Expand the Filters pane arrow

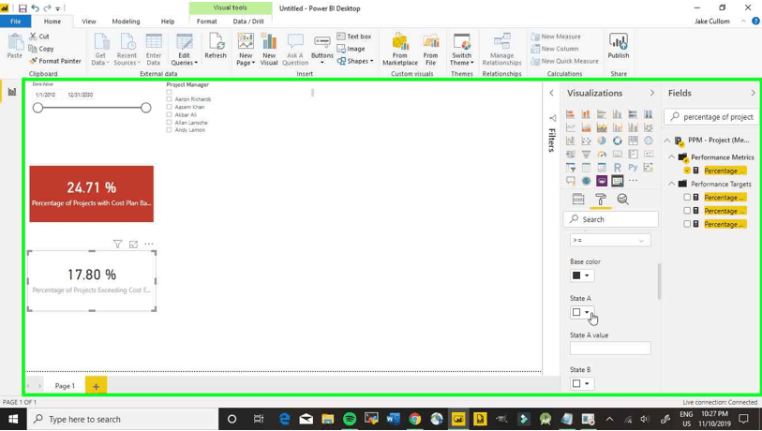pyautogui.click(x=551, y=93)
